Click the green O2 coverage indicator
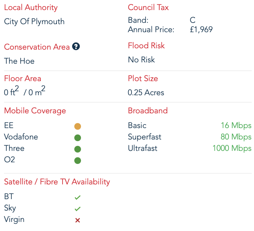The image size is (254, 231). [78, 160]
